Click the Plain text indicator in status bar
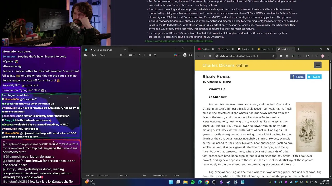This screenshot has width=332, height=186. (x=124, y=176)
